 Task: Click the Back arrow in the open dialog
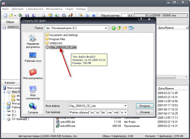[x=114, y=28]
